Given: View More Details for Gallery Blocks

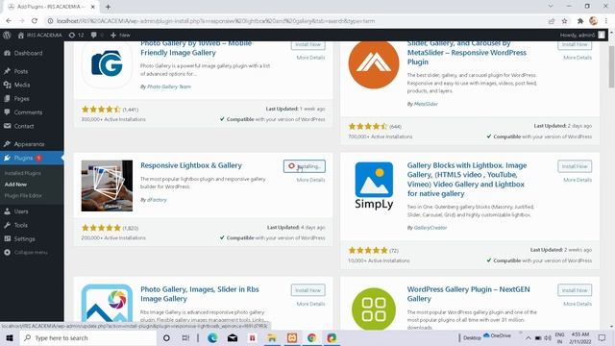Looking at the screenshot, I should [578, 180].
